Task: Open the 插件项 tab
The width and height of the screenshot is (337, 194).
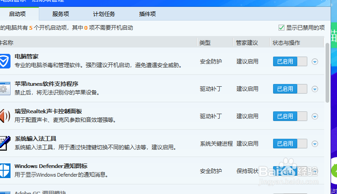Action: tap(147, 14)
